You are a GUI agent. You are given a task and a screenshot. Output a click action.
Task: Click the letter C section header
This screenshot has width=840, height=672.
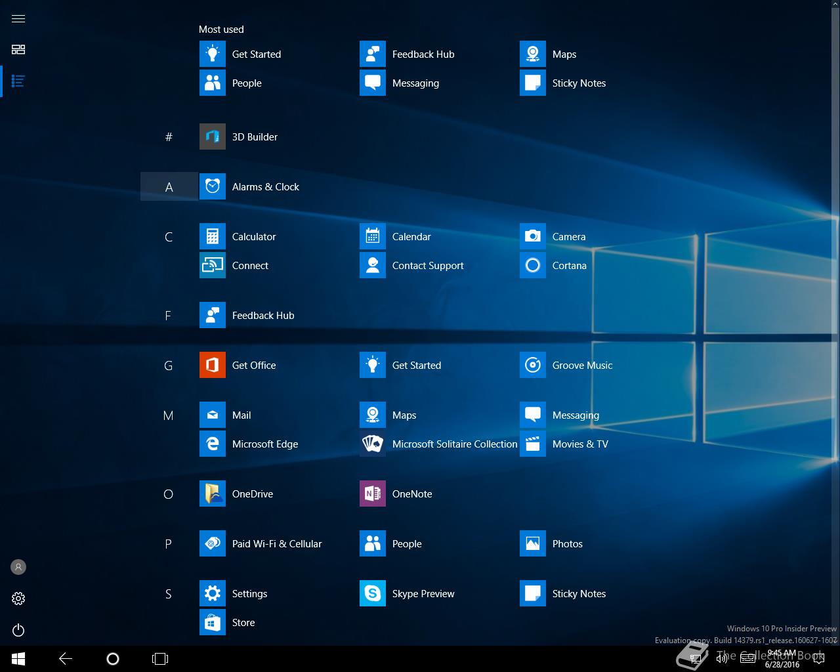point(169,236)
